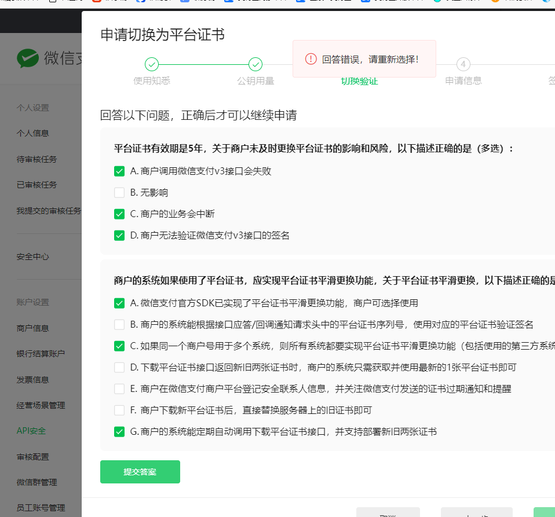Open 微信群管理 in the sidebar
555x517 pixels.
point(36,482)
